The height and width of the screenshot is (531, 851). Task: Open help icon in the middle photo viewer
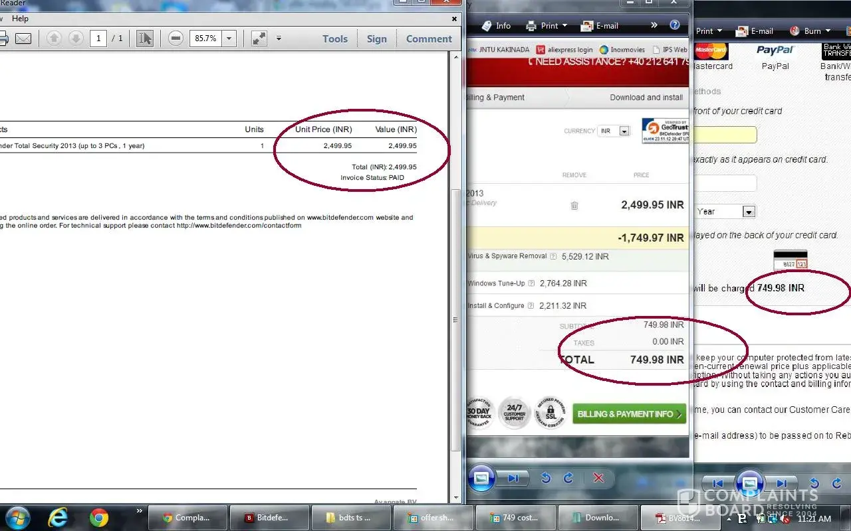(x=675, y=25)
